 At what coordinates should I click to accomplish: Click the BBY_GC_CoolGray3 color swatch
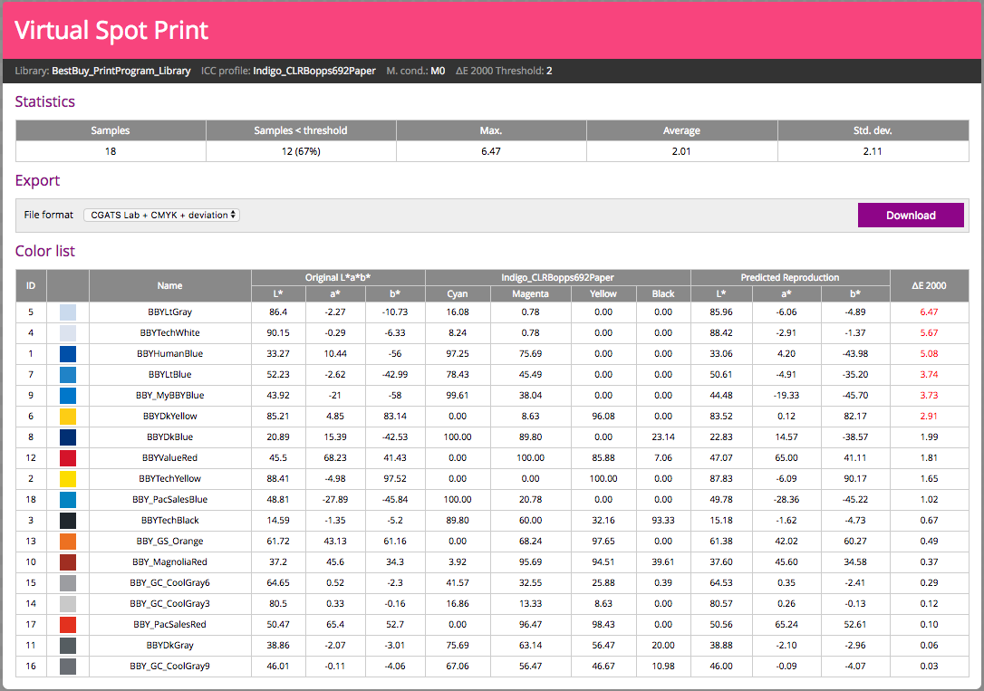coord(68,604)
